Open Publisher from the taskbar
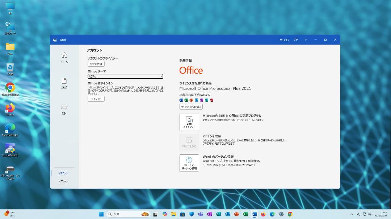Viewport: 391px width, 219px height. pos(218,214)
